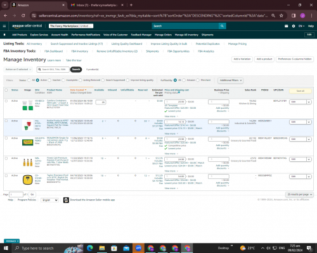Open the Action on 0 selected dropdown
Viewport: 317px width, 253px height.
point(18,70)
